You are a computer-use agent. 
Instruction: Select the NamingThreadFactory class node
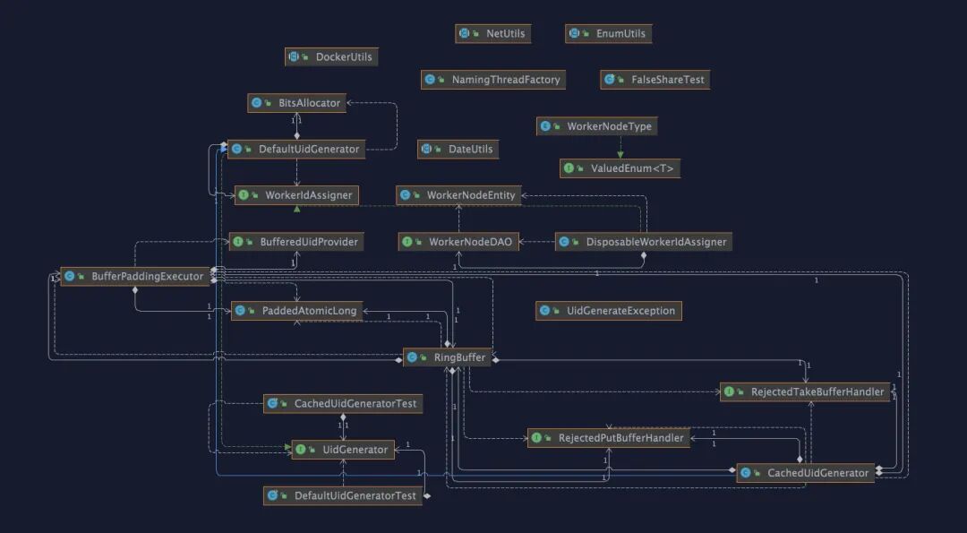(505, 80)
